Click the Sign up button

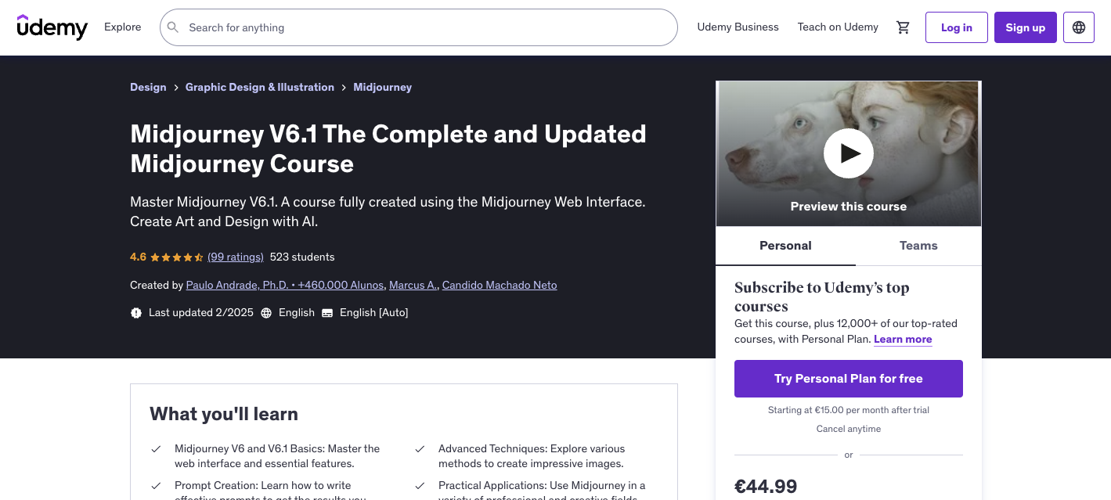[1025, 27]
